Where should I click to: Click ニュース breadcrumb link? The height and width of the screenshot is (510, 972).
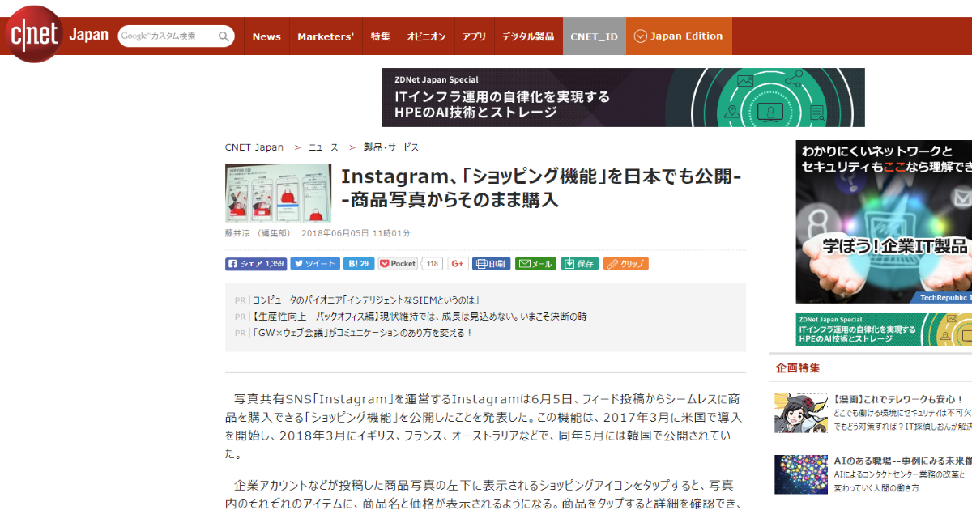323,147
